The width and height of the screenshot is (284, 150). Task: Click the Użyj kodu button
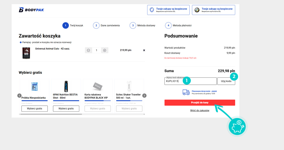tap(226, 81)
